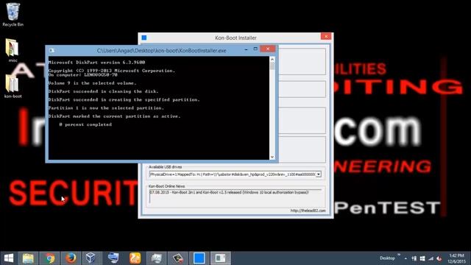Open Firefox from the taskbar
This screenshot has height=265, width=471.
71,258
